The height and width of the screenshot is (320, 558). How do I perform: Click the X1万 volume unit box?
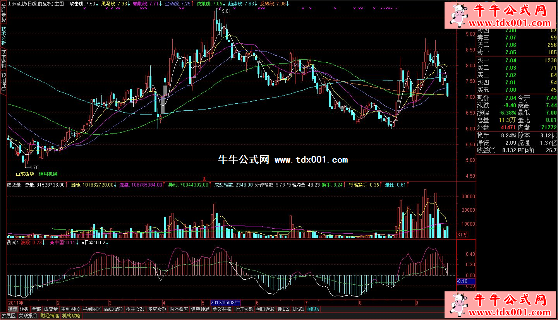(462, 234)
